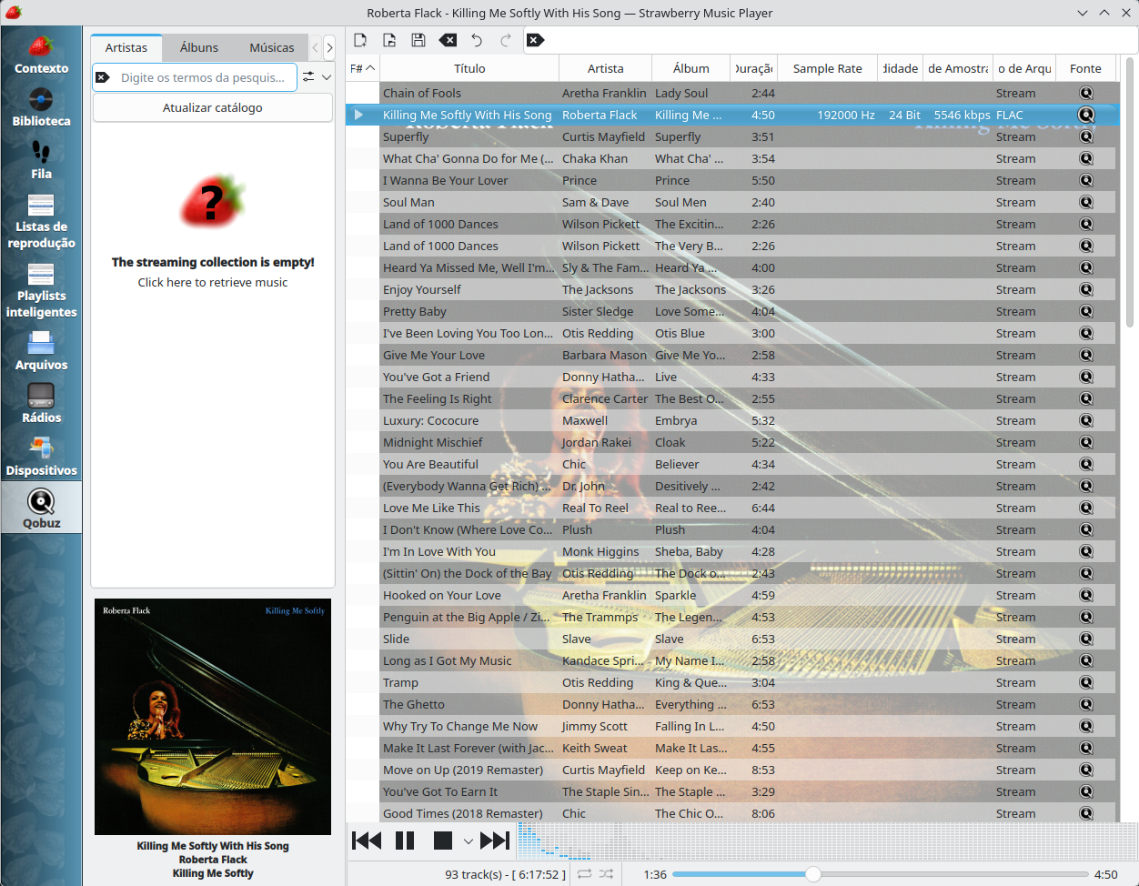Open the Rádios sidebar view
This screenshot has height=886, width=1139.
[41, 404]
